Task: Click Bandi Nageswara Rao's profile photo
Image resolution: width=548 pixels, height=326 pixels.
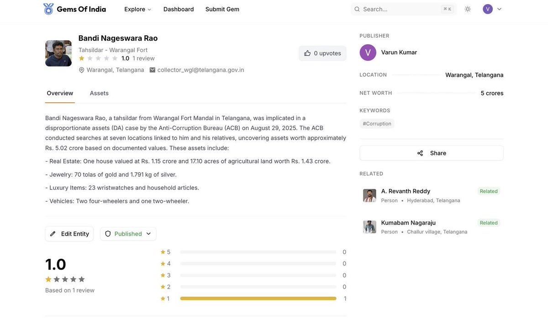Action: click(58, 53)
